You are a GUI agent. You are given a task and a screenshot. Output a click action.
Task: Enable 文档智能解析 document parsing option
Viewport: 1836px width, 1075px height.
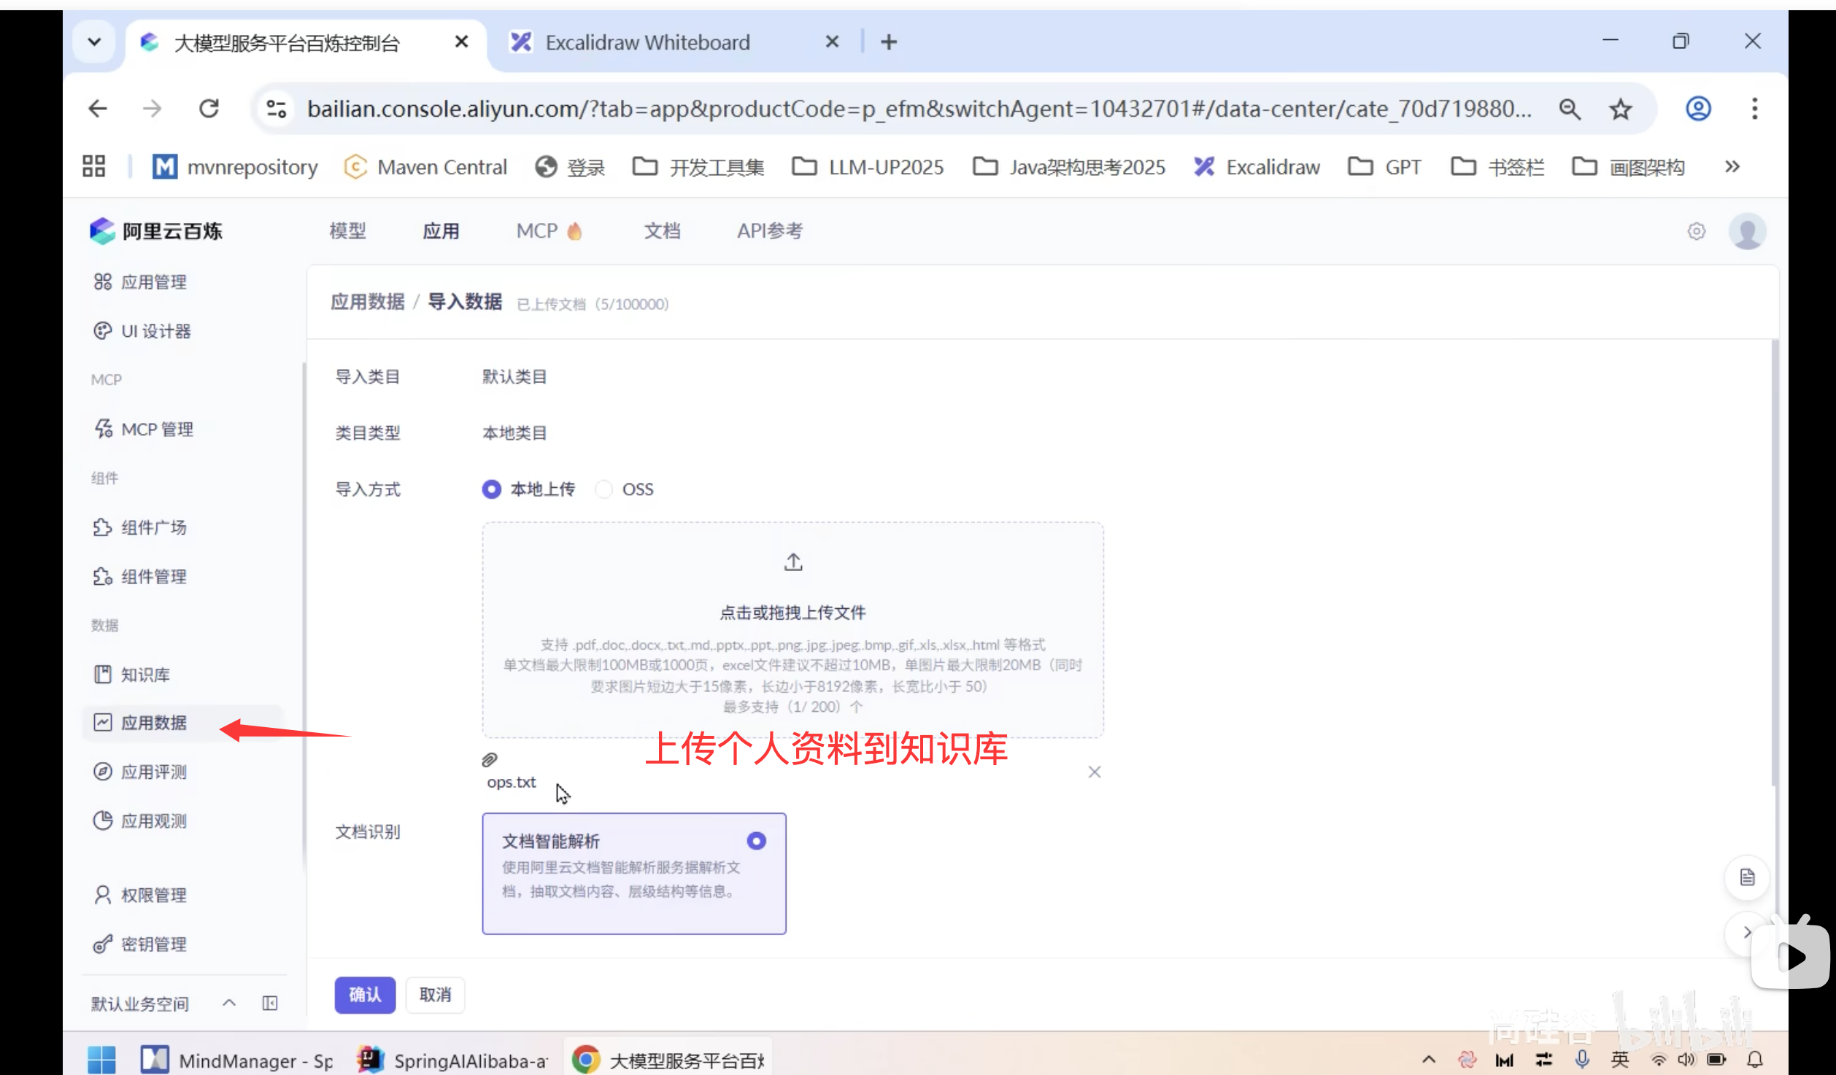(x=757, y=840)
